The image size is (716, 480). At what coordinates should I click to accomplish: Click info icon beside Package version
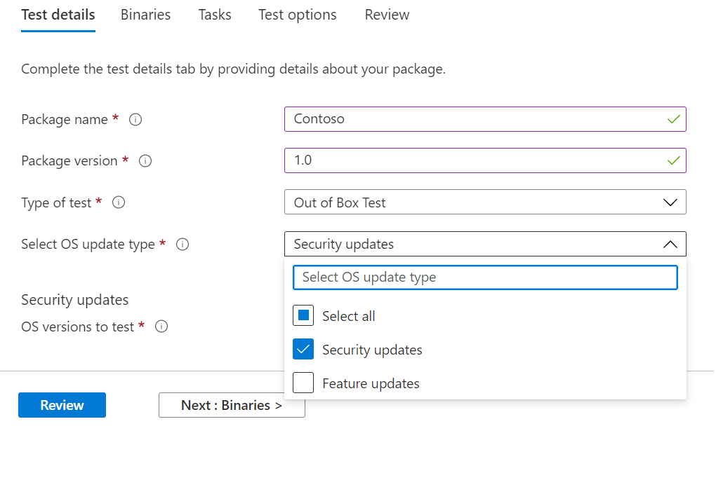coord(145,161)
